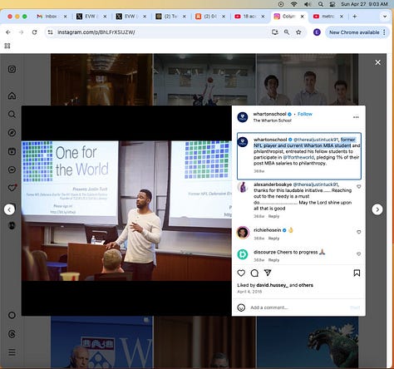Image resolution: width=394 pixels, height=369 pixels.
Task: Open Search in Instagram sidebar
Action: (x=12, y=114)
